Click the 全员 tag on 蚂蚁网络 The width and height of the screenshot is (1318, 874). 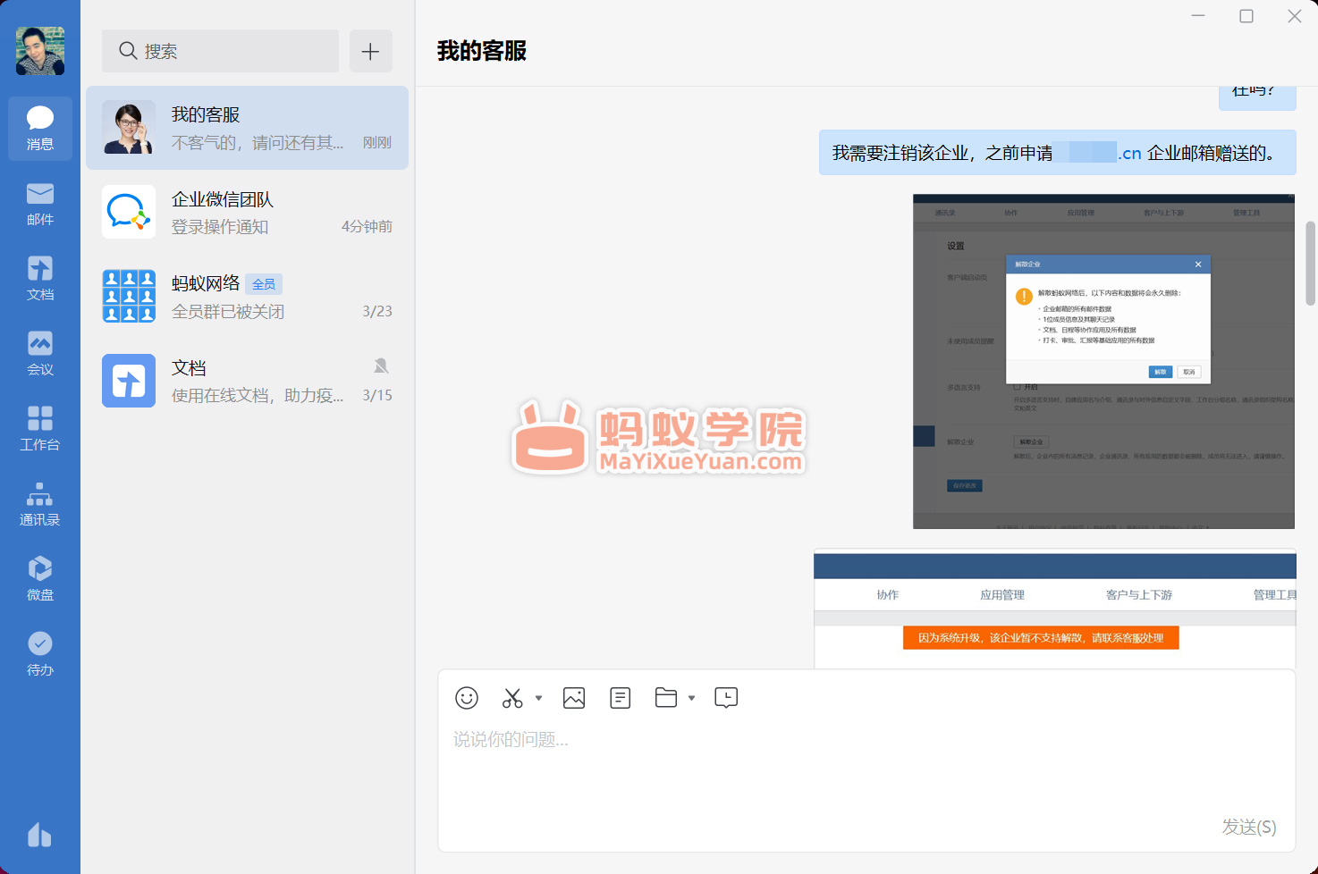264,284
